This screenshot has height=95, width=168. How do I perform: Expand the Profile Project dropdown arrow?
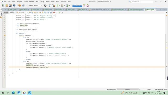coord(69,6)
